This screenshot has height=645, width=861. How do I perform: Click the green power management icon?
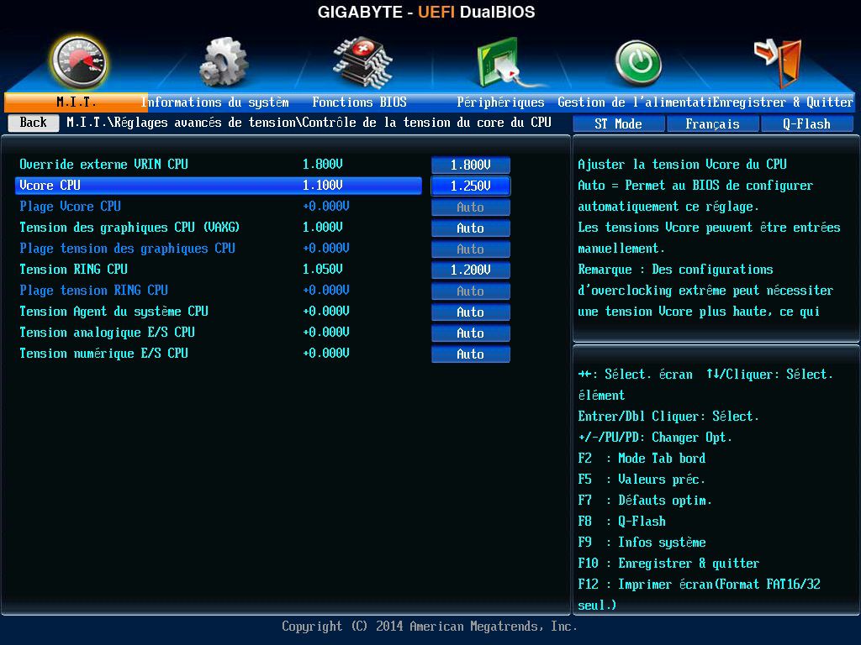pos(637,63)
